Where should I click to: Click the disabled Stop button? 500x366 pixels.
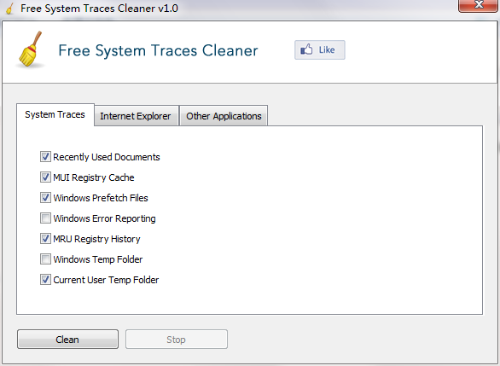tap(177, 340)
